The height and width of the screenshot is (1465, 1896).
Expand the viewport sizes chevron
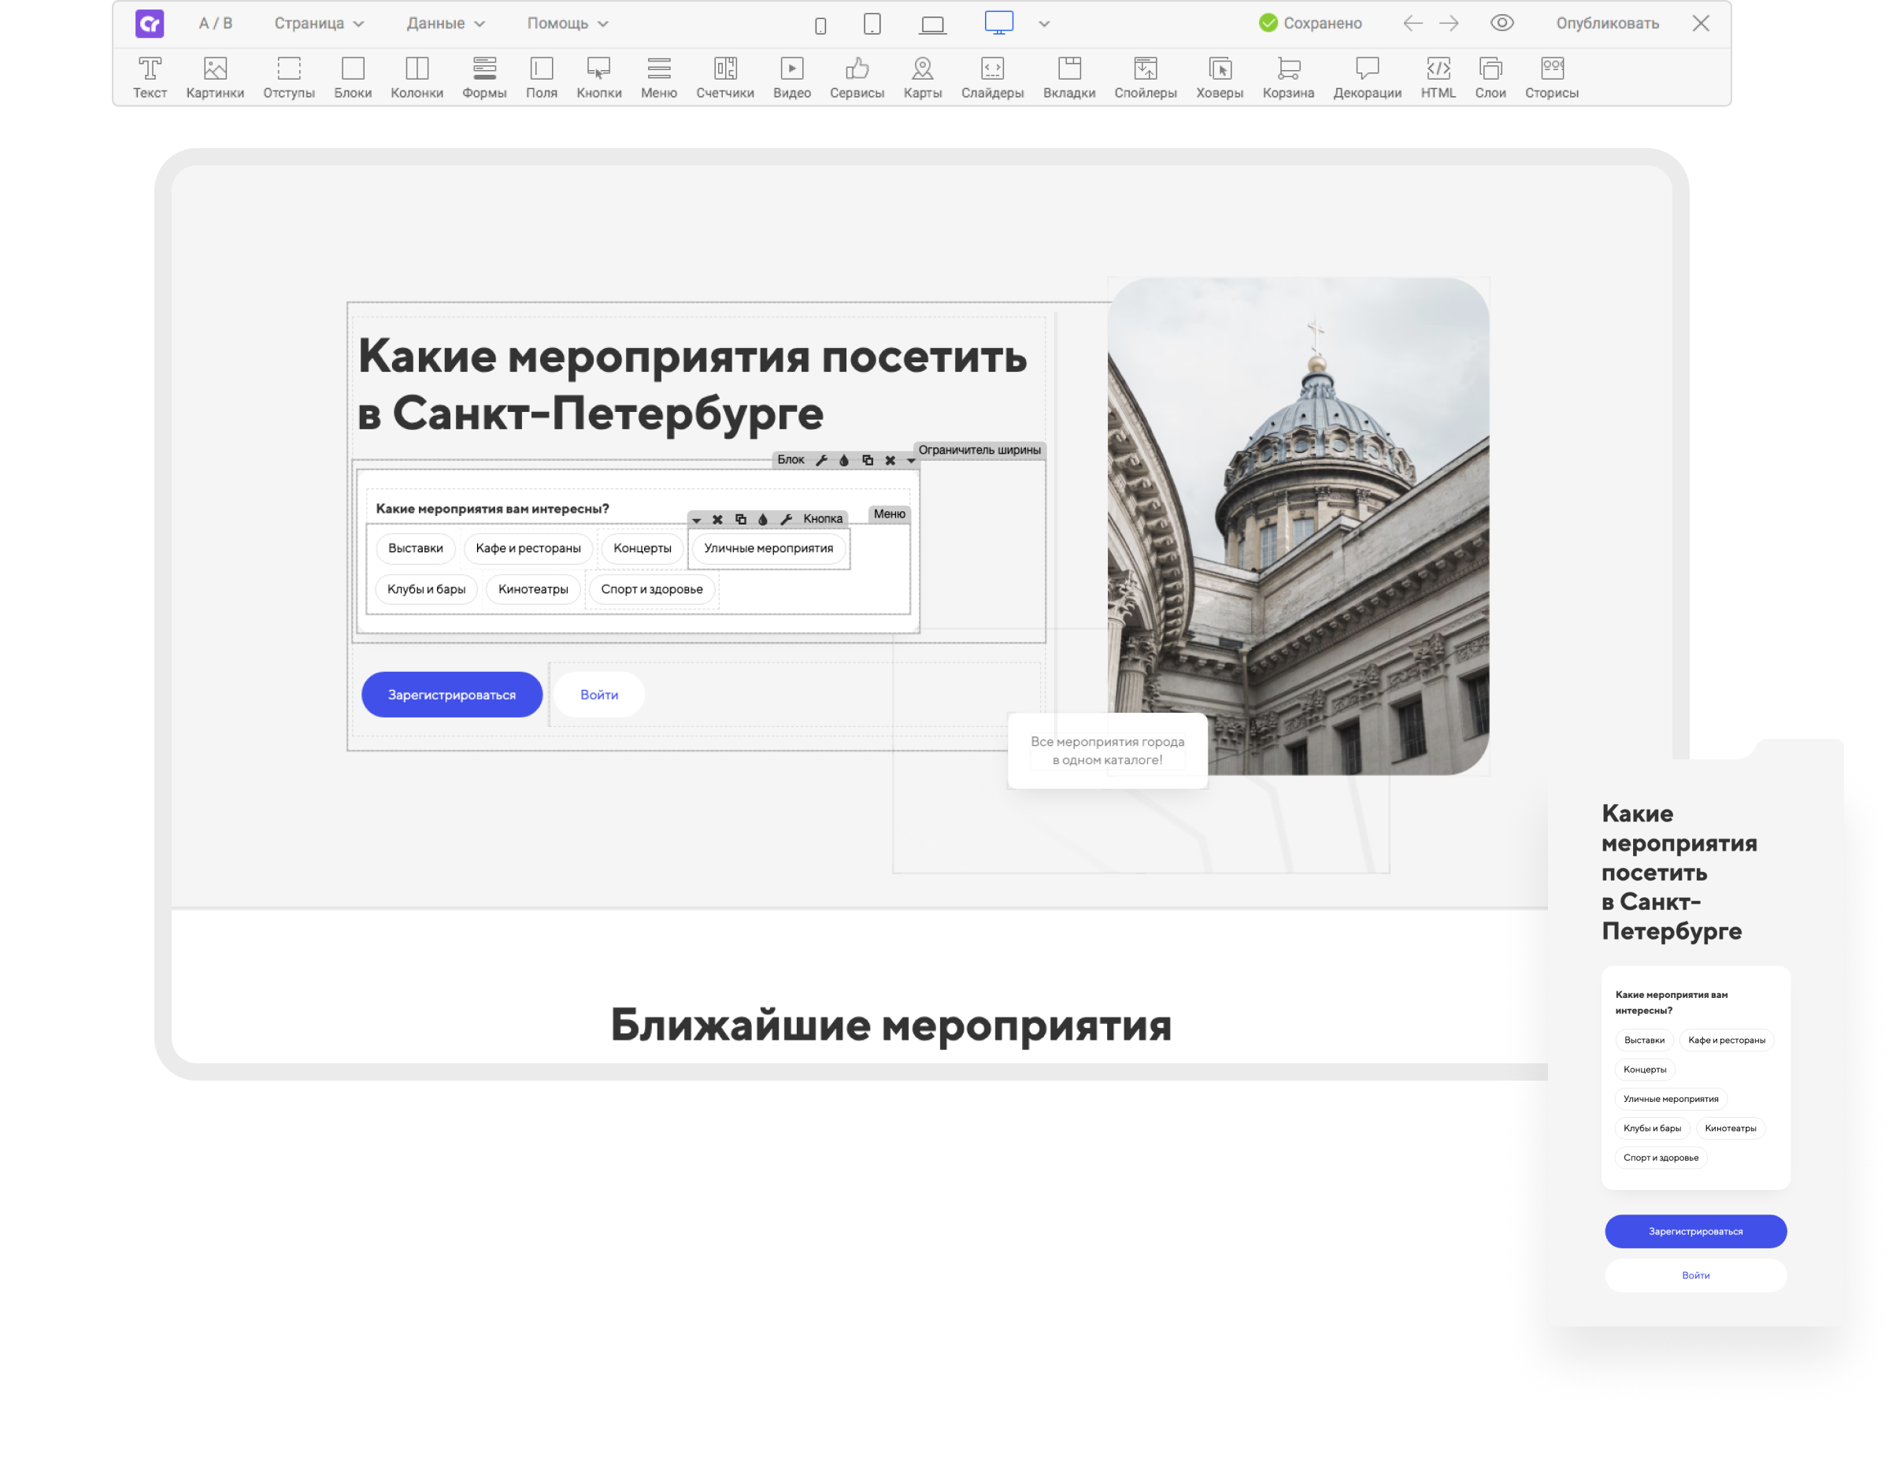pos(1044,24)
